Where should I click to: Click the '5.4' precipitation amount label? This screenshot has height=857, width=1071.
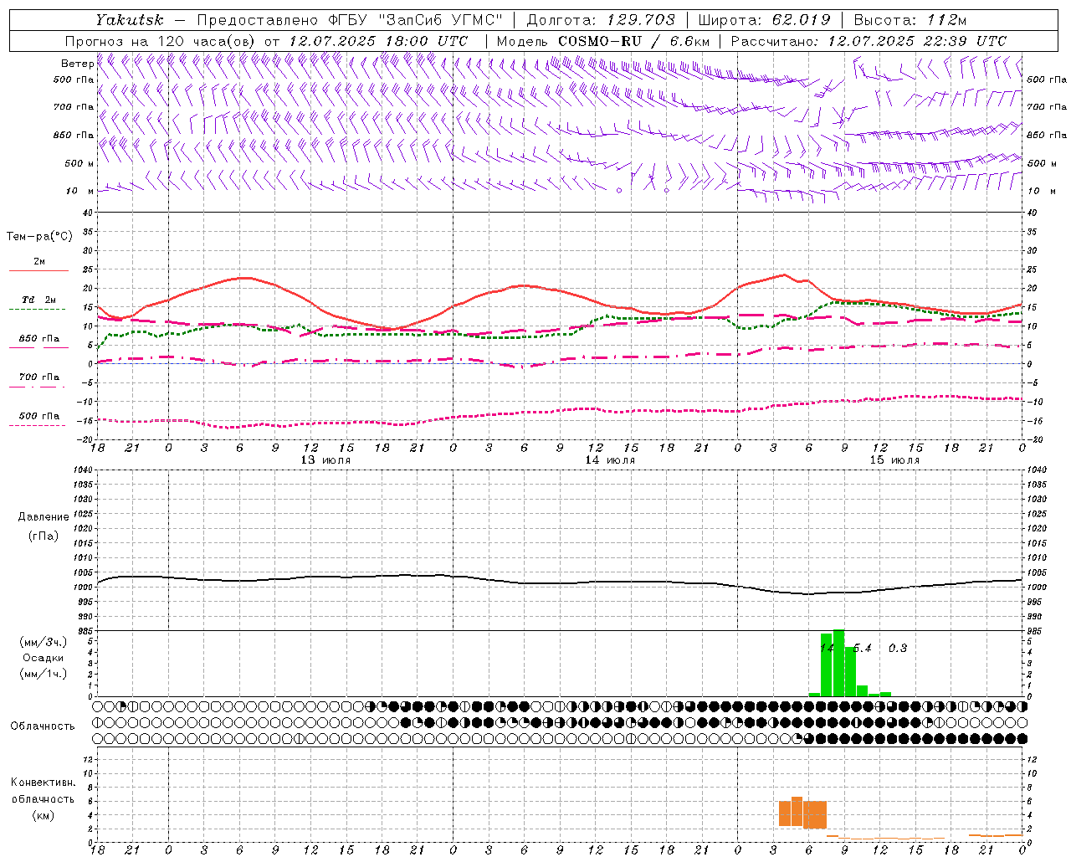pos(863,648)
